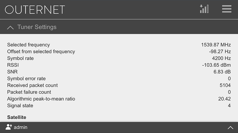
Task: Select the SNR row label
Action: tap(12, 72)
